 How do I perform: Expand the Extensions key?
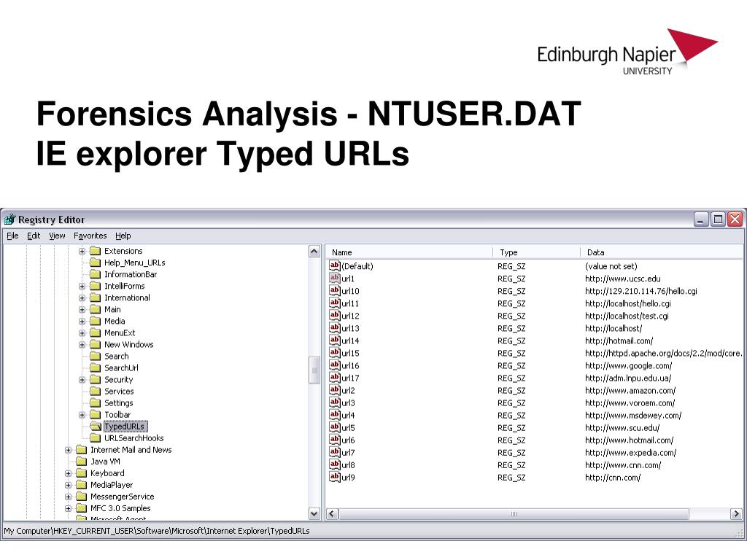82,251
